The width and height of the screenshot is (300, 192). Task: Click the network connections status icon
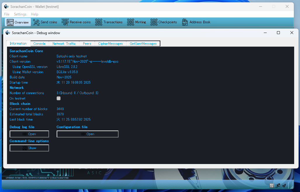click(x=278, y=186)
